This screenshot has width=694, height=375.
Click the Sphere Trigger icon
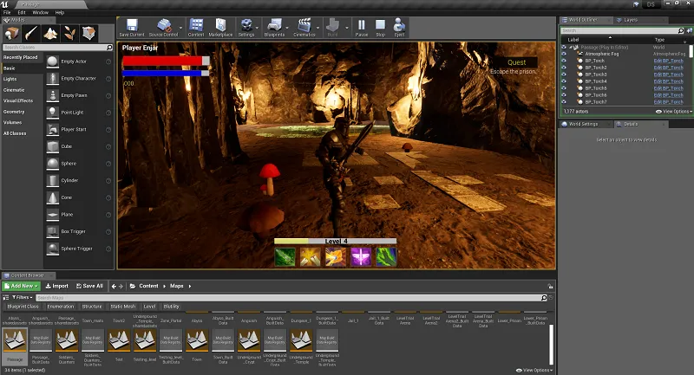click(x=53, y=249)
